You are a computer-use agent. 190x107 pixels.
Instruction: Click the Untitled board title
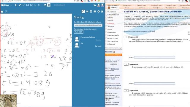click(59, 5)
